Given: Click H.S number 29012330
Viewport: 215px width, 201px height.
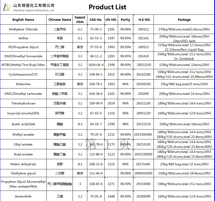Looking at the screenshot, I should pyautogui.click(x=143, y=65).
